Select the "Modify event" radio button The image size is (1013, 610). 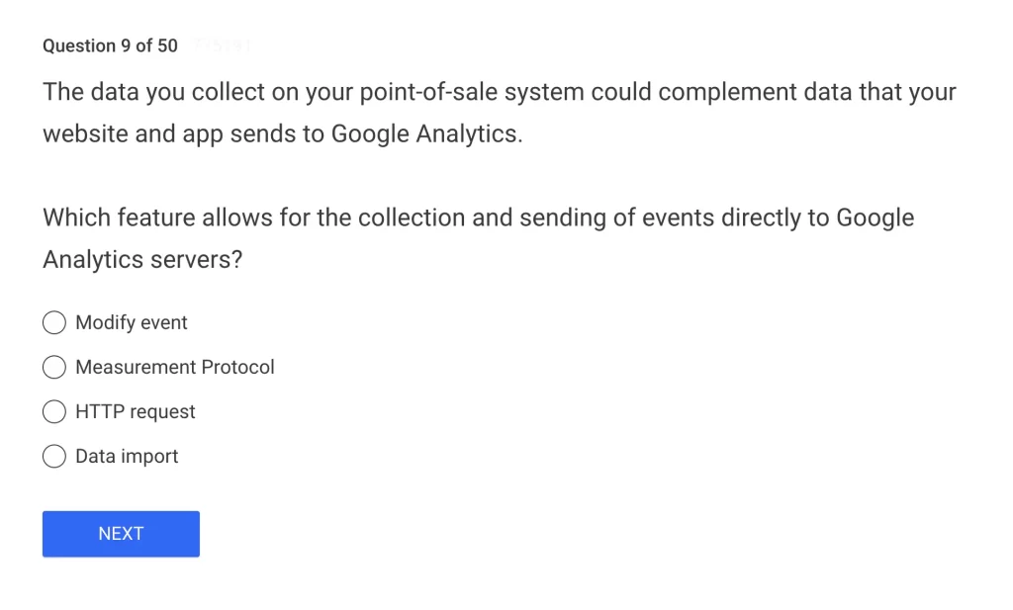click(54, 322)
